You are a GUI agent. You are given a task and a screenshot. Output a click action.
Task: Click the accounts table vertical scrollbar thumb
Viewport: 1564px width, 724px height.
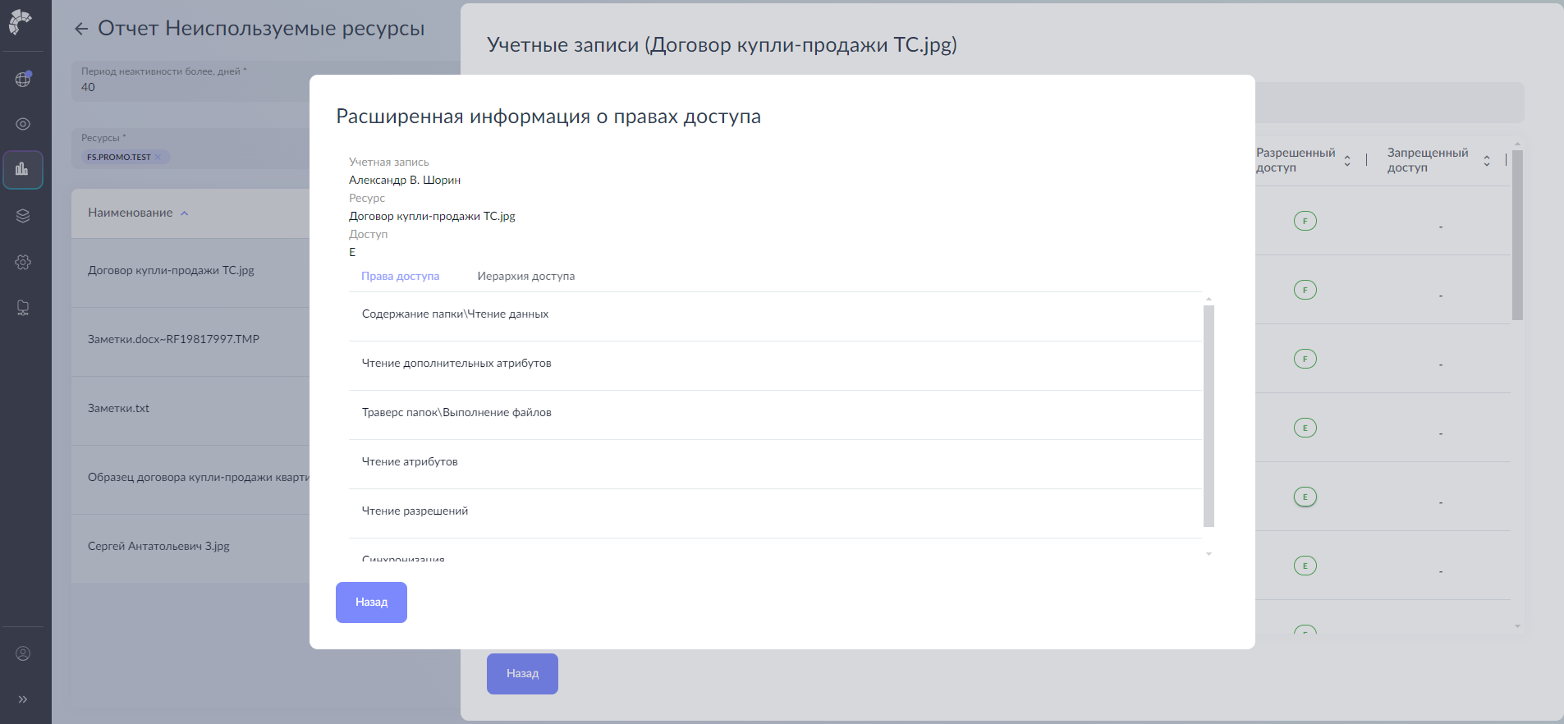[1517, 236]
